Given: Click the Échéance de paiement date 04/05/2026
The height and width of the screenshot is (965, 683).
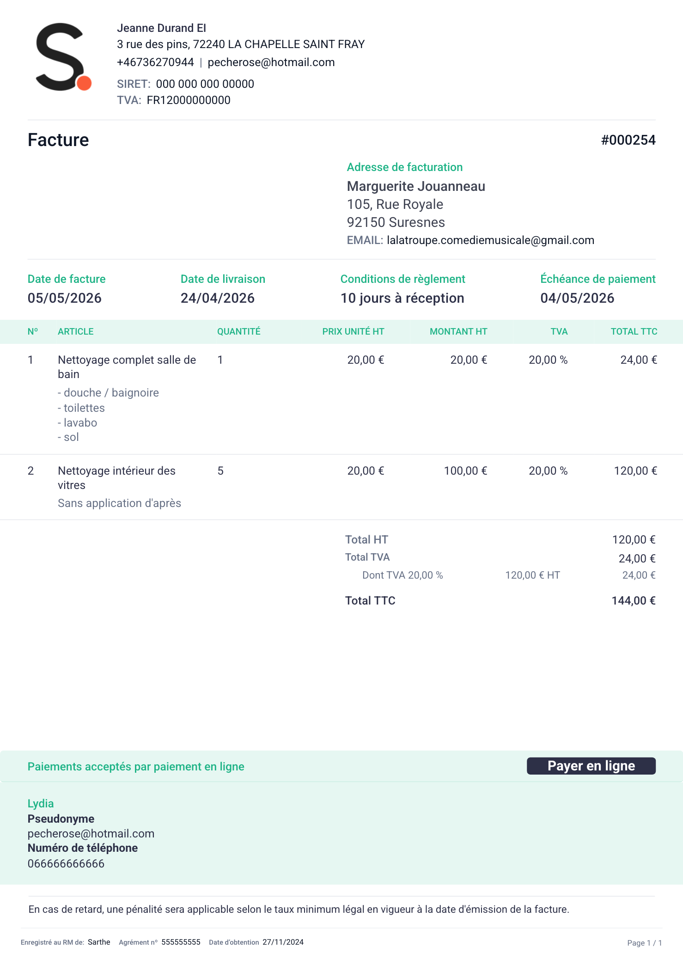Looking at the screenshot, I should click(x=577, y=298).
